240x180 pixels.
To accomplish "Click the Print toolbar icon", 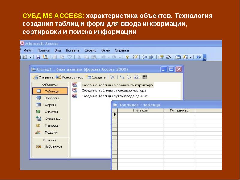I will tap(55, 57).
